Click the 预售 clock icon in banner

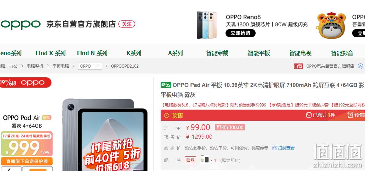pyautogui.click(x=167, y=116)
